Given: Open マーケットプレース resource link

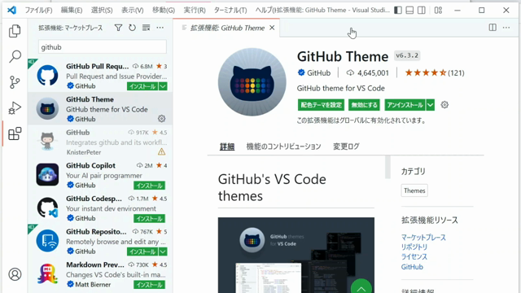Looking at the screenshot, I should [x=423, y=238].
